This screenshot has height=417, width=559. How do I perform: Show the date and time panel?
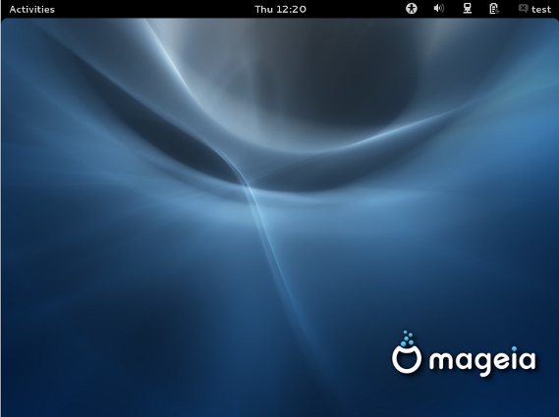coord(280,9)
